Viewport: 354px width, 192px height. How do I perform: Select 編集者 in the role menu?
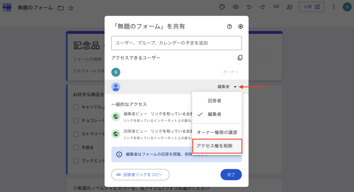point(217,114)
